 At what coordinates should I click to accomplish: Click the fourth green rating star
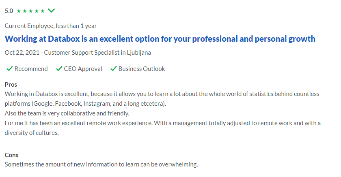(x=37, y=11)
